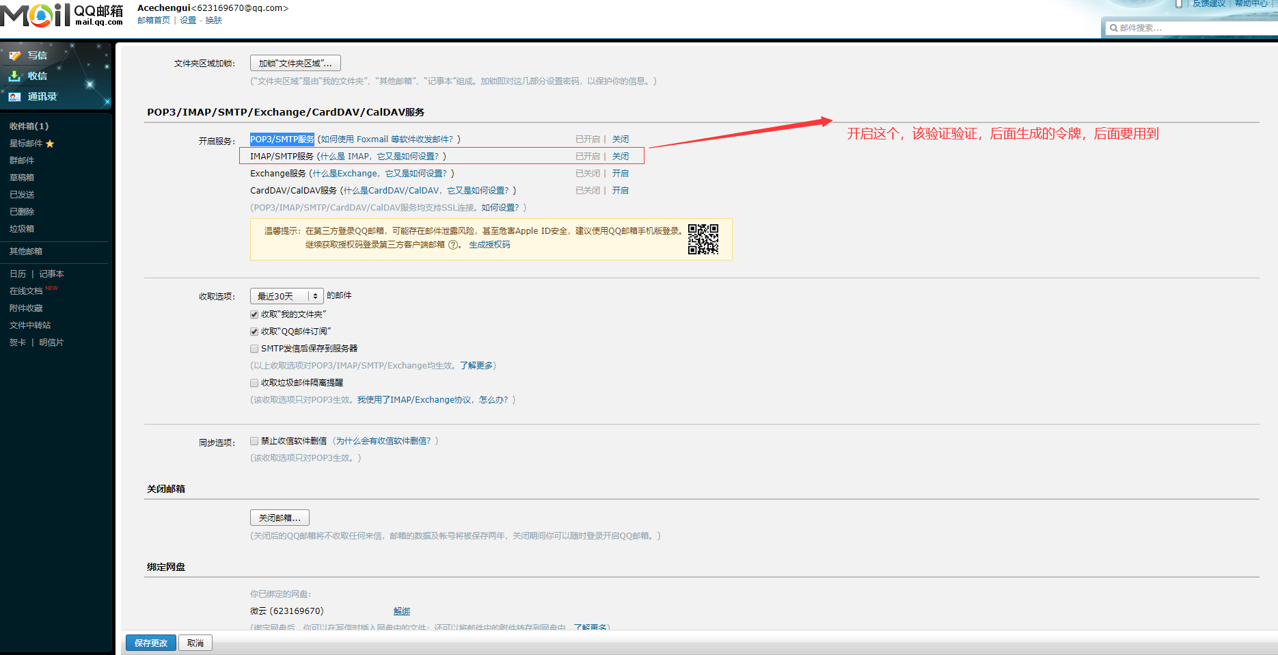Click 关闭 for IMAP/SMTP服务
The height and width of the screenshot is (655, 1278).
click(x=621, y=157)
